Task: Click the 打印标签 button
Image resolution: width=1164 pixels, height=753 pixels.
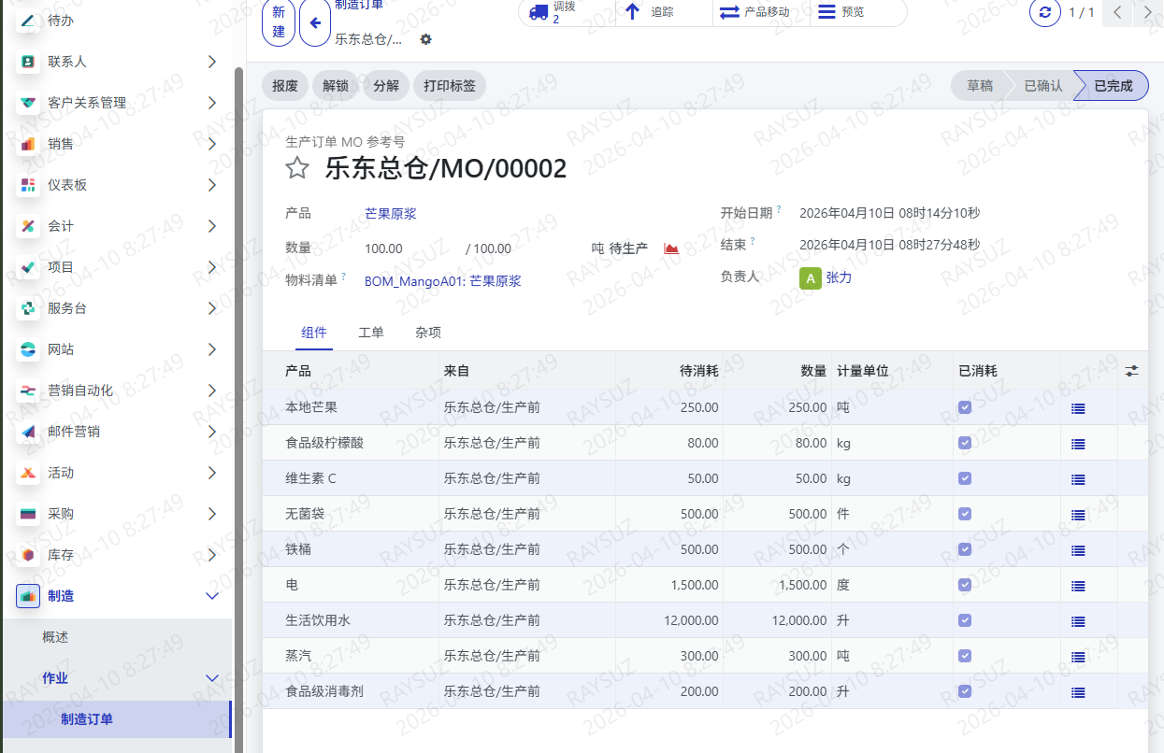Action: tap(450, 86)
